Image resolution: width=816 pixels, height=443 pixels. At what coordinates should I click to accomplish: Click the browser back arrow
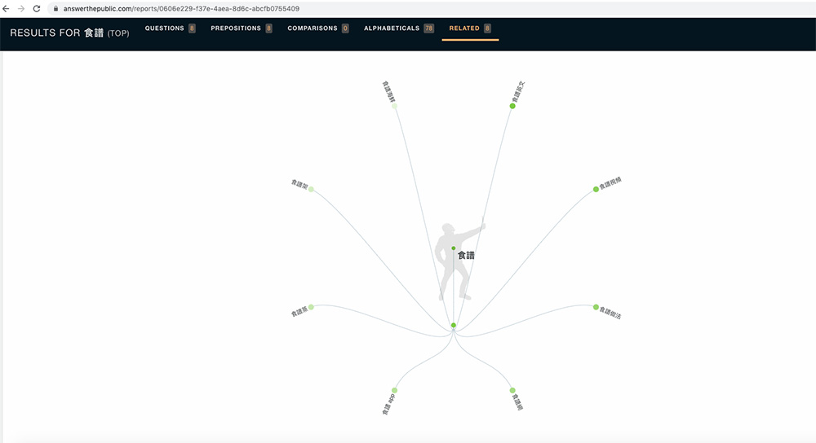7,8
